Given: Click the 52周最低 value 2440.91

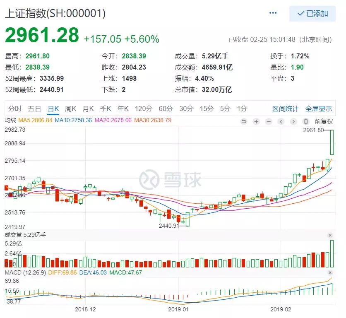Looking at the screenshot, I should (52, 90).
